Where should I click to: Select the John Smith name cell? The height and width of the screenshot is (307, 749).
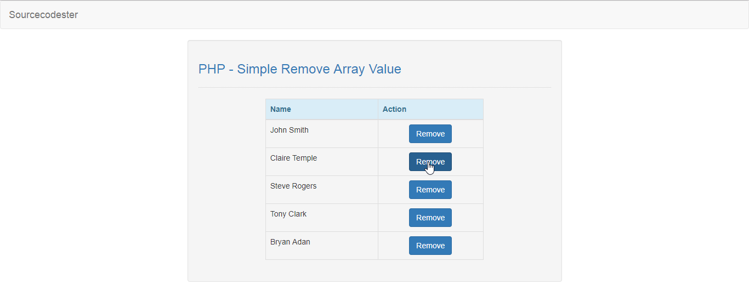point(322,134)
